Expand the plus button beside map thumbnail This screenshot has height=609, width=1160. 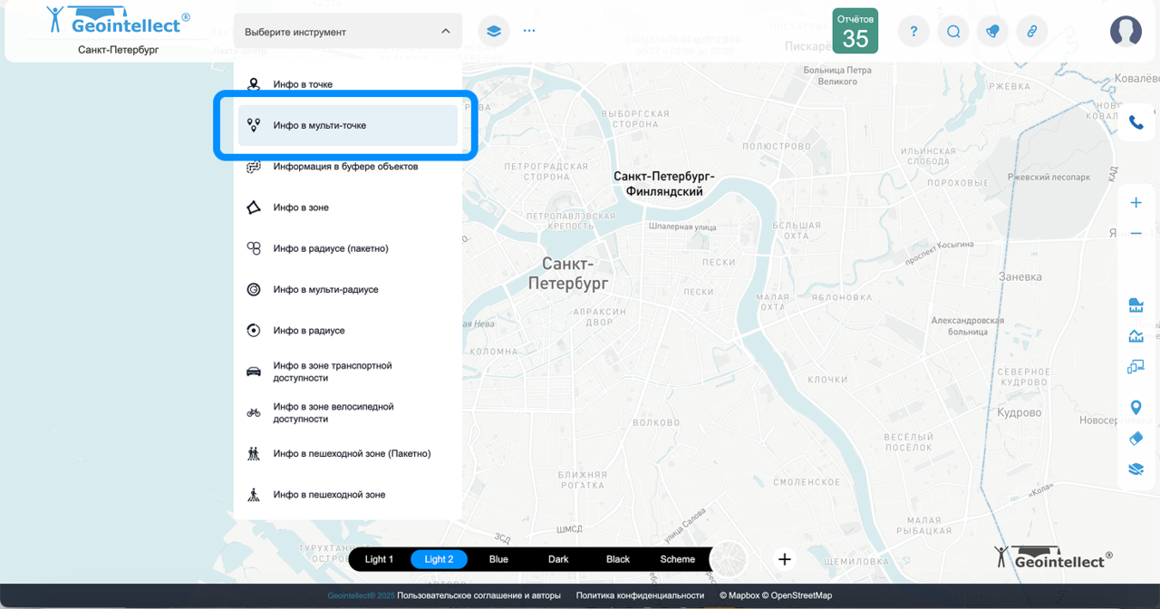click(x=785, y=559)
